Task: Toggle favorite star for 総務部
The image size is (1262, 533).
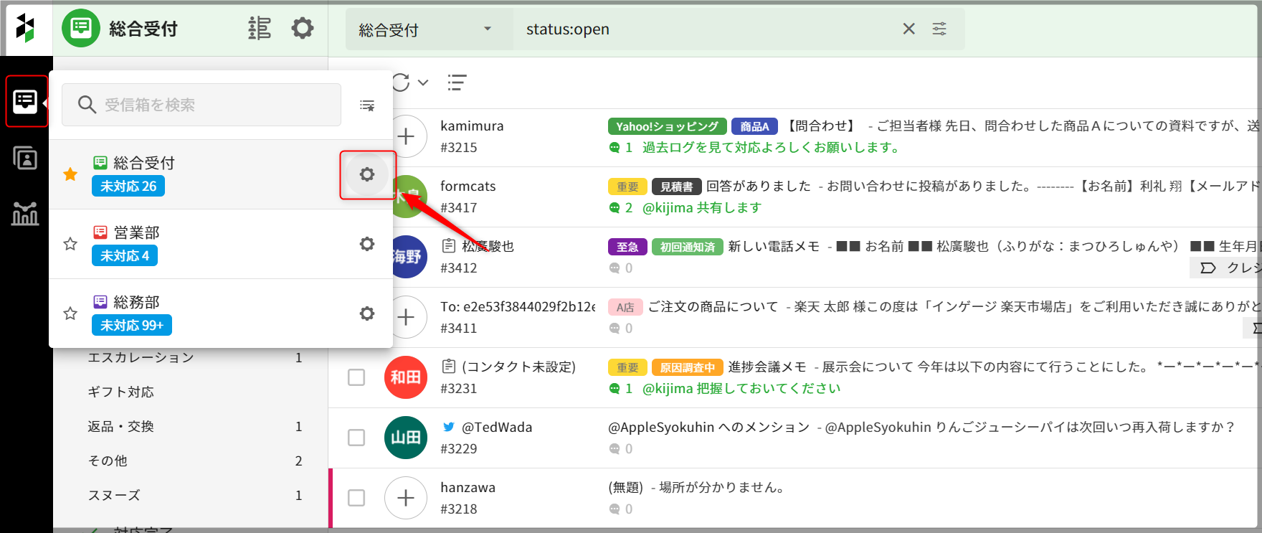Action: [x=70, y=313]
